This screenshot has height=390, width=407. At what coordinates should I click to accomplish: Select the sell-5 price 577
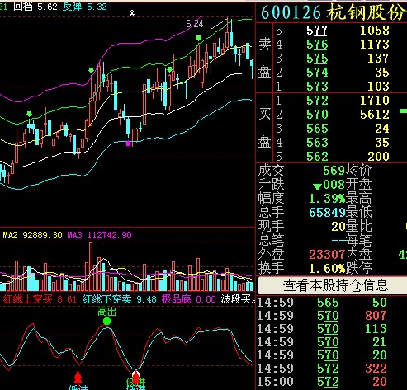tap(317, 31)
